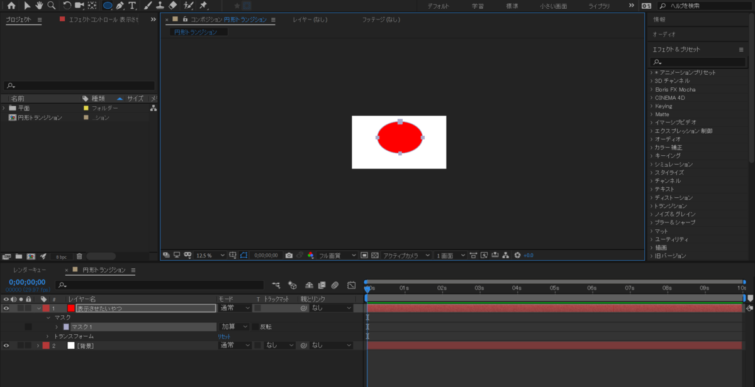Toggle the 反転 checkbox for マスク1
The image size is (755, 387).
coord(255,327)
